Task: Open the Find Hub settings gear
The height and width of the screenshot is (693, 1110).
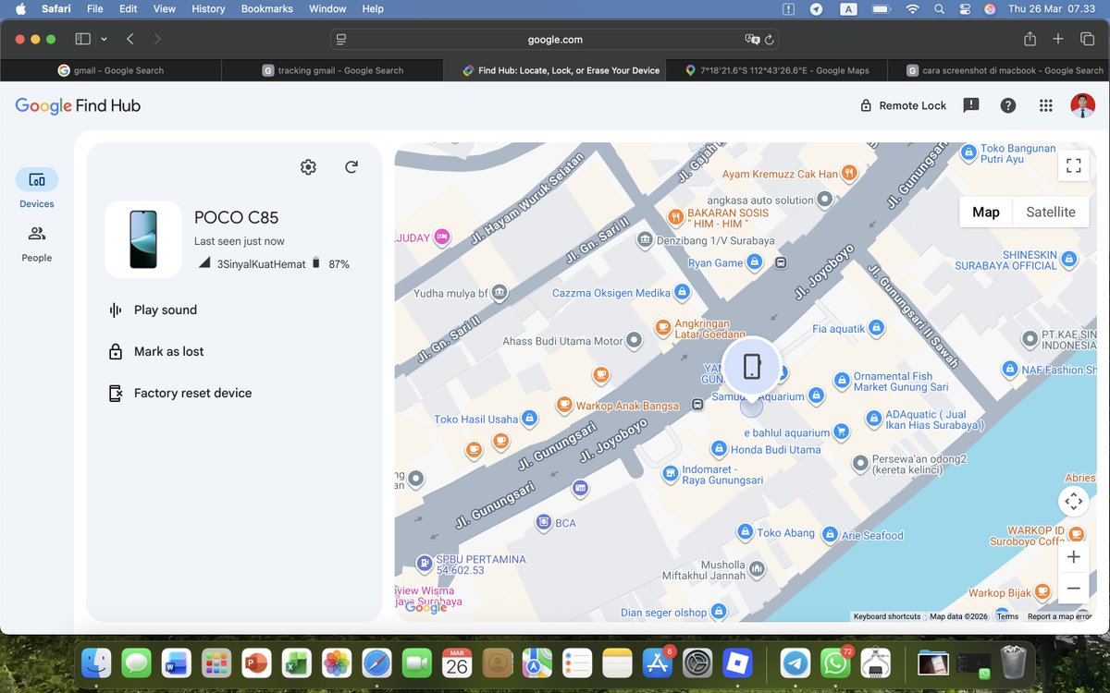Action: click(308, 167)
